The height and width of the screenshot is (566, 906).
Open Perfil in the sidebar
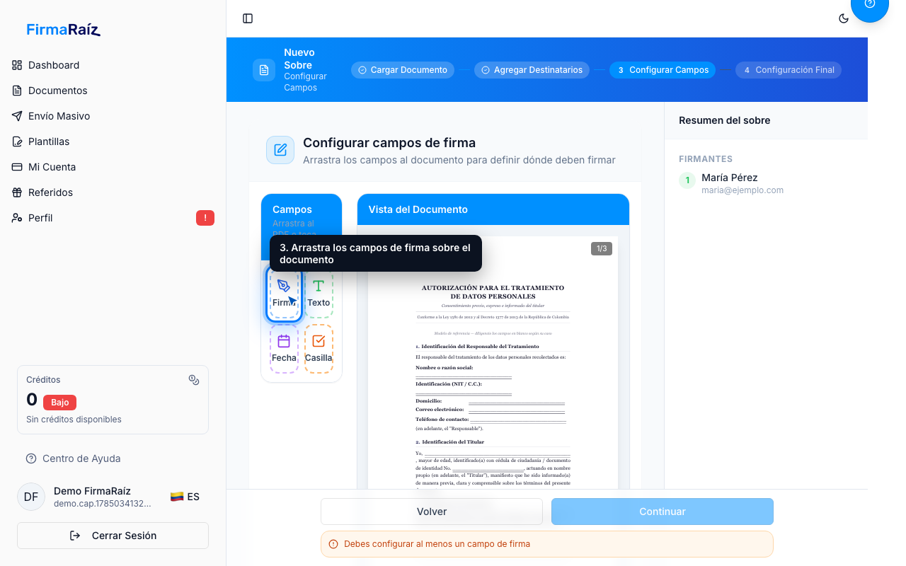[x=113, y=218]
